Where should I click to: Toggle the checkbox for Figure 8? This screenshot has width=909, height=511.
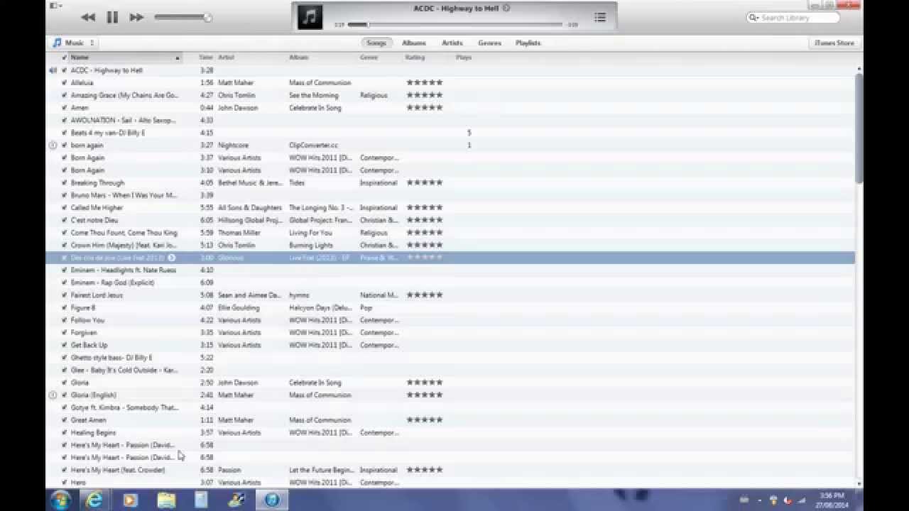pyautogui.click(x=64, y=307)
